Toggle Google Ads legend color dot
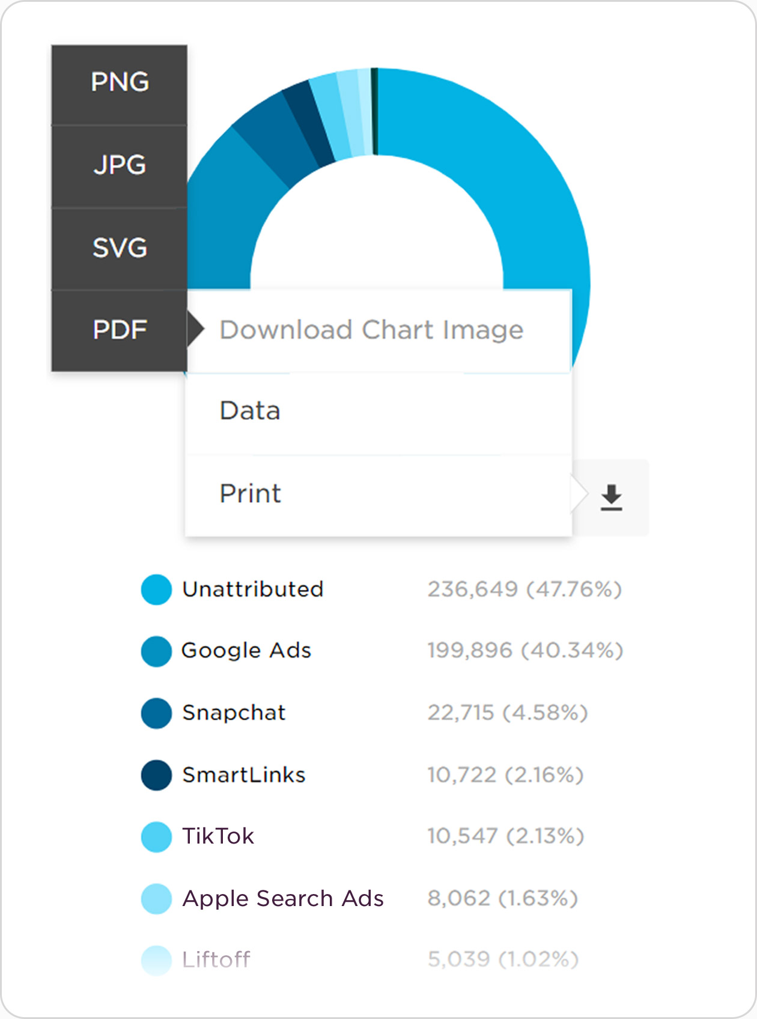757x1019 pixels. coord(156,651)
